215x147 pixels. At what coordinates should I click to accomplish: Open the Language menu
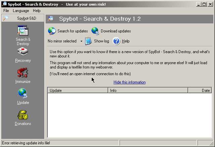click(x=21, y=11)
